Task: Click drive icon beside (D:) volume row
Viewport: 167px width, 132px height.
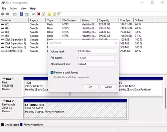Action: click(x=2, y=28)
